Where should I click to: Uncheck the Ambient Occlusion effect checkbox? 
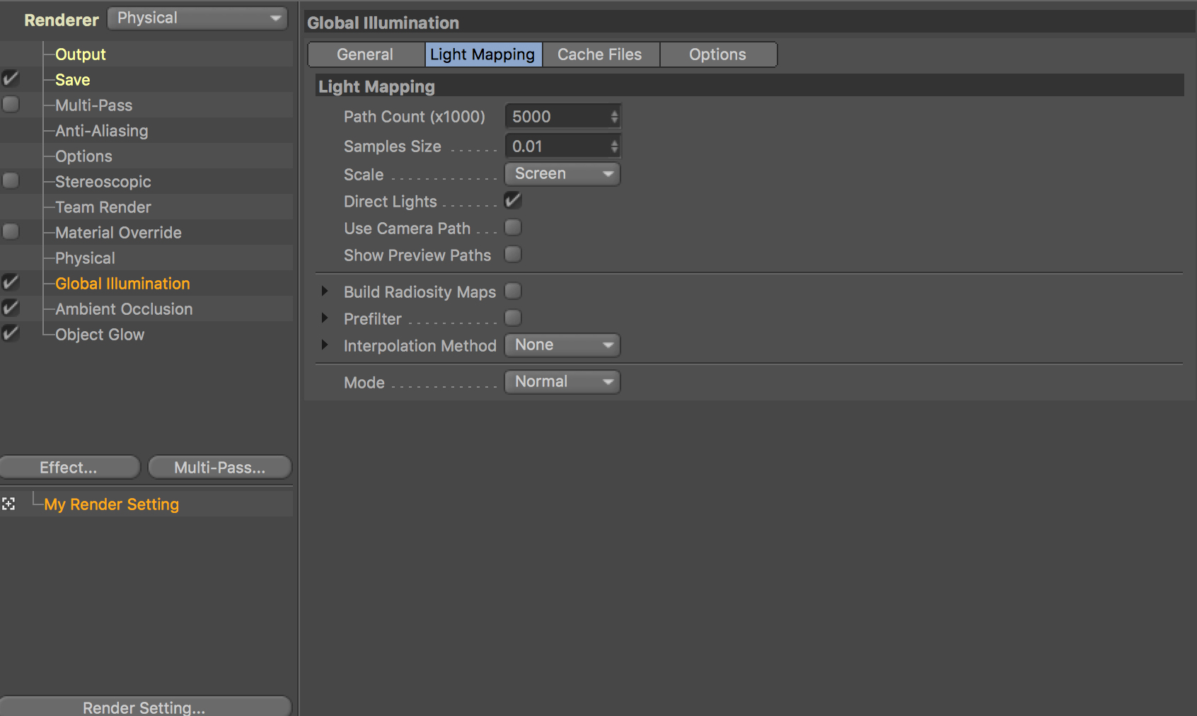click(x=11, y=308)
